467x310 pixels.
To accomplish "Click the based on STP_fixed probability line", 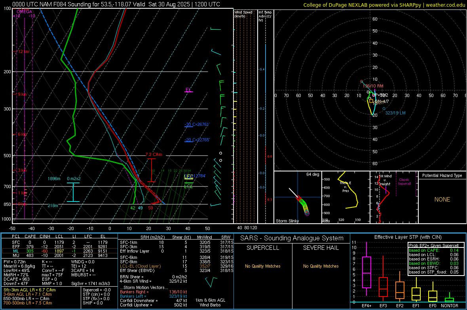I will click(x=434, y=272).
